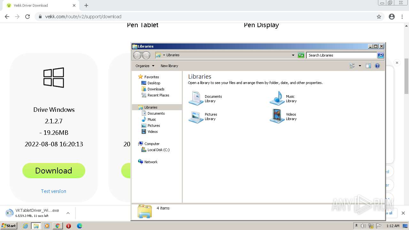
Task: Open Explorer help question mark icon
Action: tap(377, 66)
